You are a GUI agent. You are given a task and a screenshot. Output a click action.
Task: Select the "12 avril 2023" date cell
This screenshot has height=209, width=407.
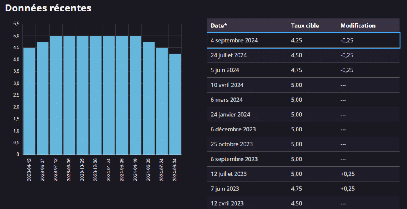227,203
